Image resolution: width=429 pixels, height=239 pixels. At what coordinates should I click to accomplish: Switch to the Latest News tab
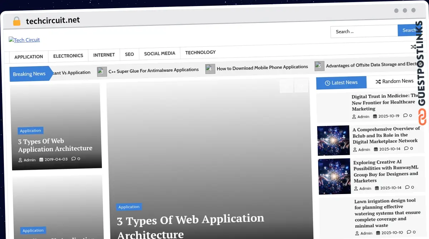(341, 82)
